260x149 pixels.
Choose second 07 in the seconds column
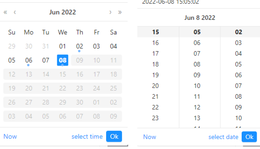point(238,86)
